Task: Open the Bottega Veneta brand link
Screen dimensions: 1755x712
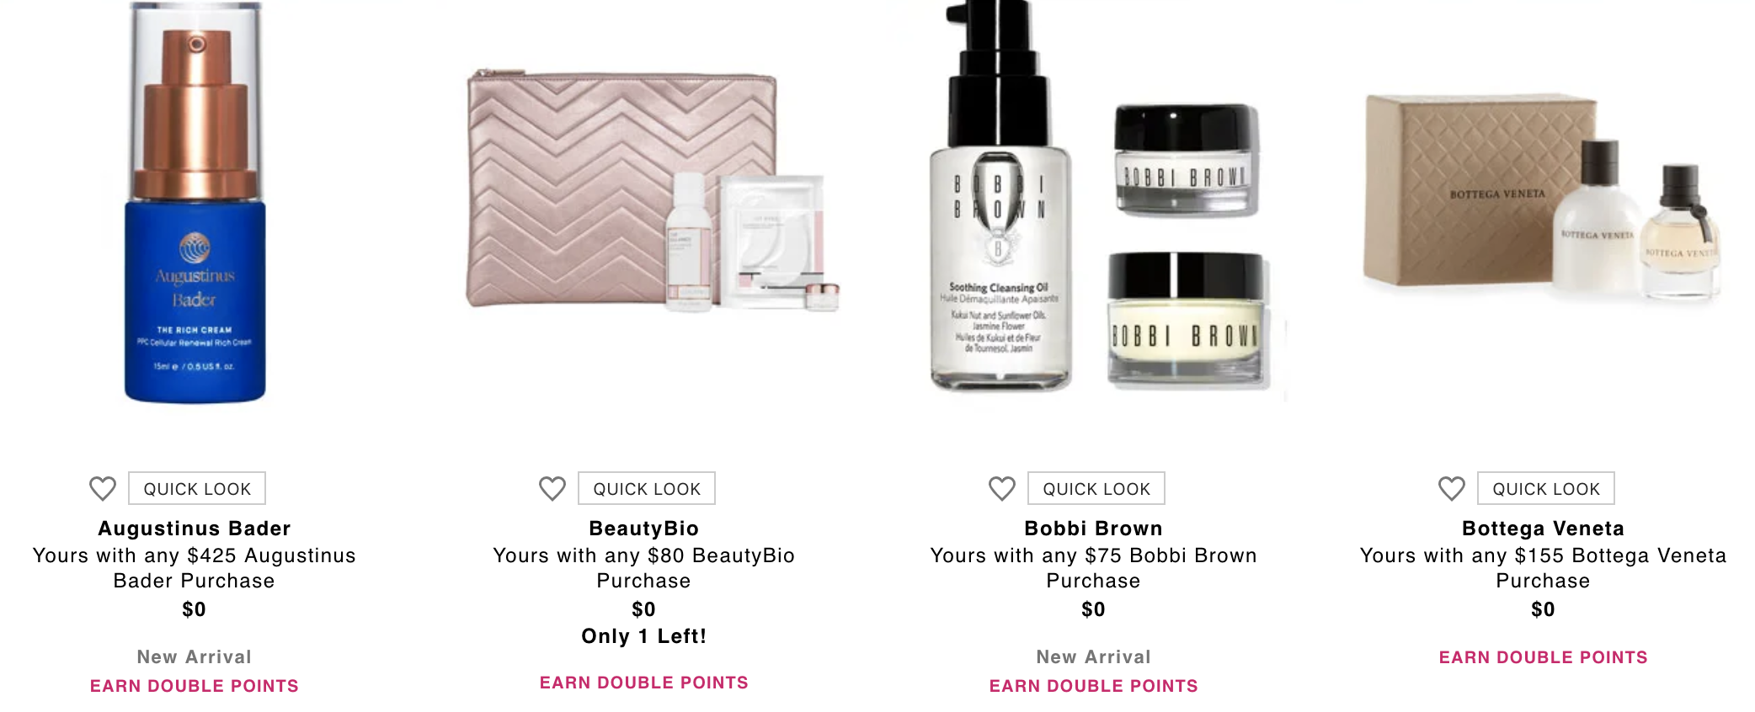Action: pyautogui.click(x=1544, y=529)
